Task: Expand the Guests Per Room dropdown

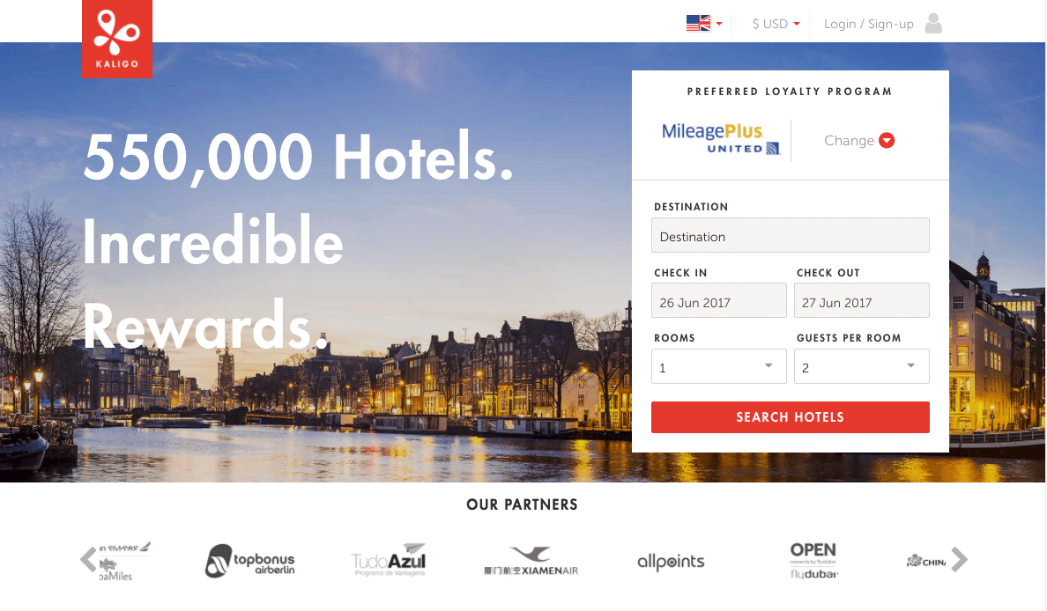Action: [861, 366]
